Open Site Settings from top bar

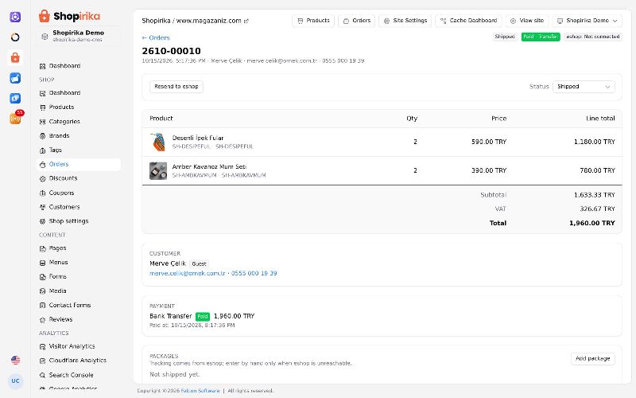point(405,21)
